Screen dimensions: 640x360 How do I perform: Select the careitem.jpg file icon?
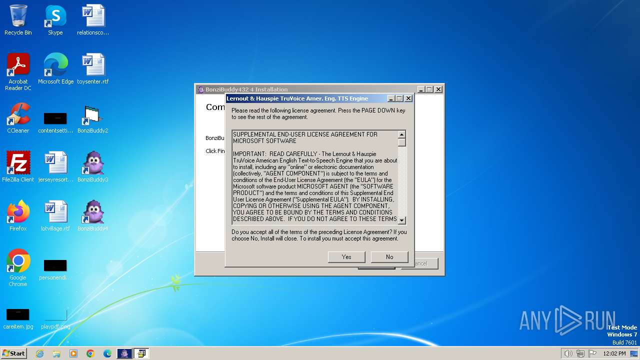[18, 318]
